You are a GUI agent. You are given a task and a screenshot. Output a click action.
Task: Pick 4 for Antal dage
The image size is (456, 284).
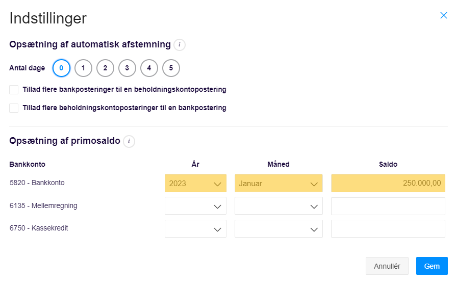tap(149, 68)
